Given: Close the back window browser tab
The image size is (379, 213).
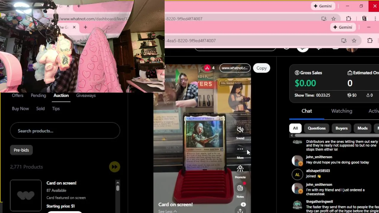Looking at the screenshot, I should (x=68, y=6).
